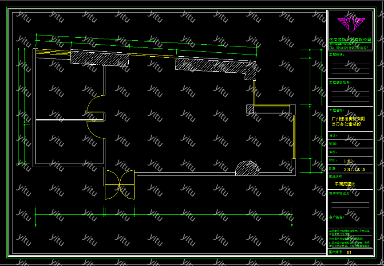Click the company name 亿尚装饰工程有限公司
This screenshot has height=266, width=384.
pos(350,40)
